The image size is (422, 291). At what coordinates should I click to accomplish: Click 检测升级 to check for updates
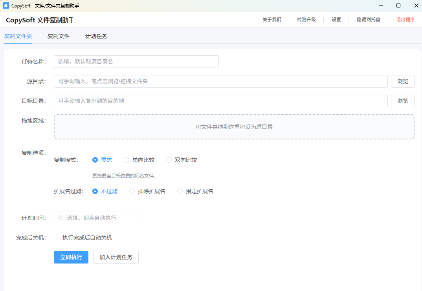[306, 20]
